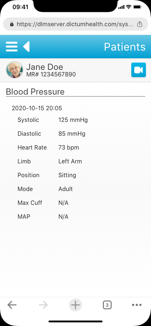Tap the Blood Pressure section heading

[35, 92]
